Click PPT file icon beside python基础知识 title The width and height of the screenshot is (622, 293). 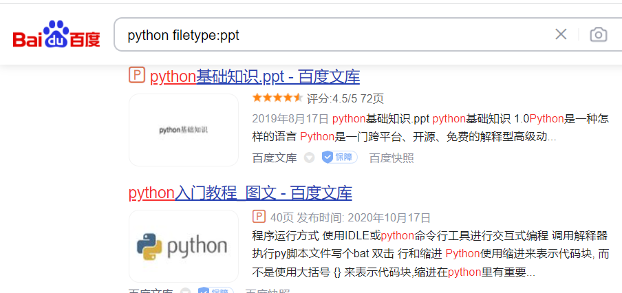(x=137, y=75)
